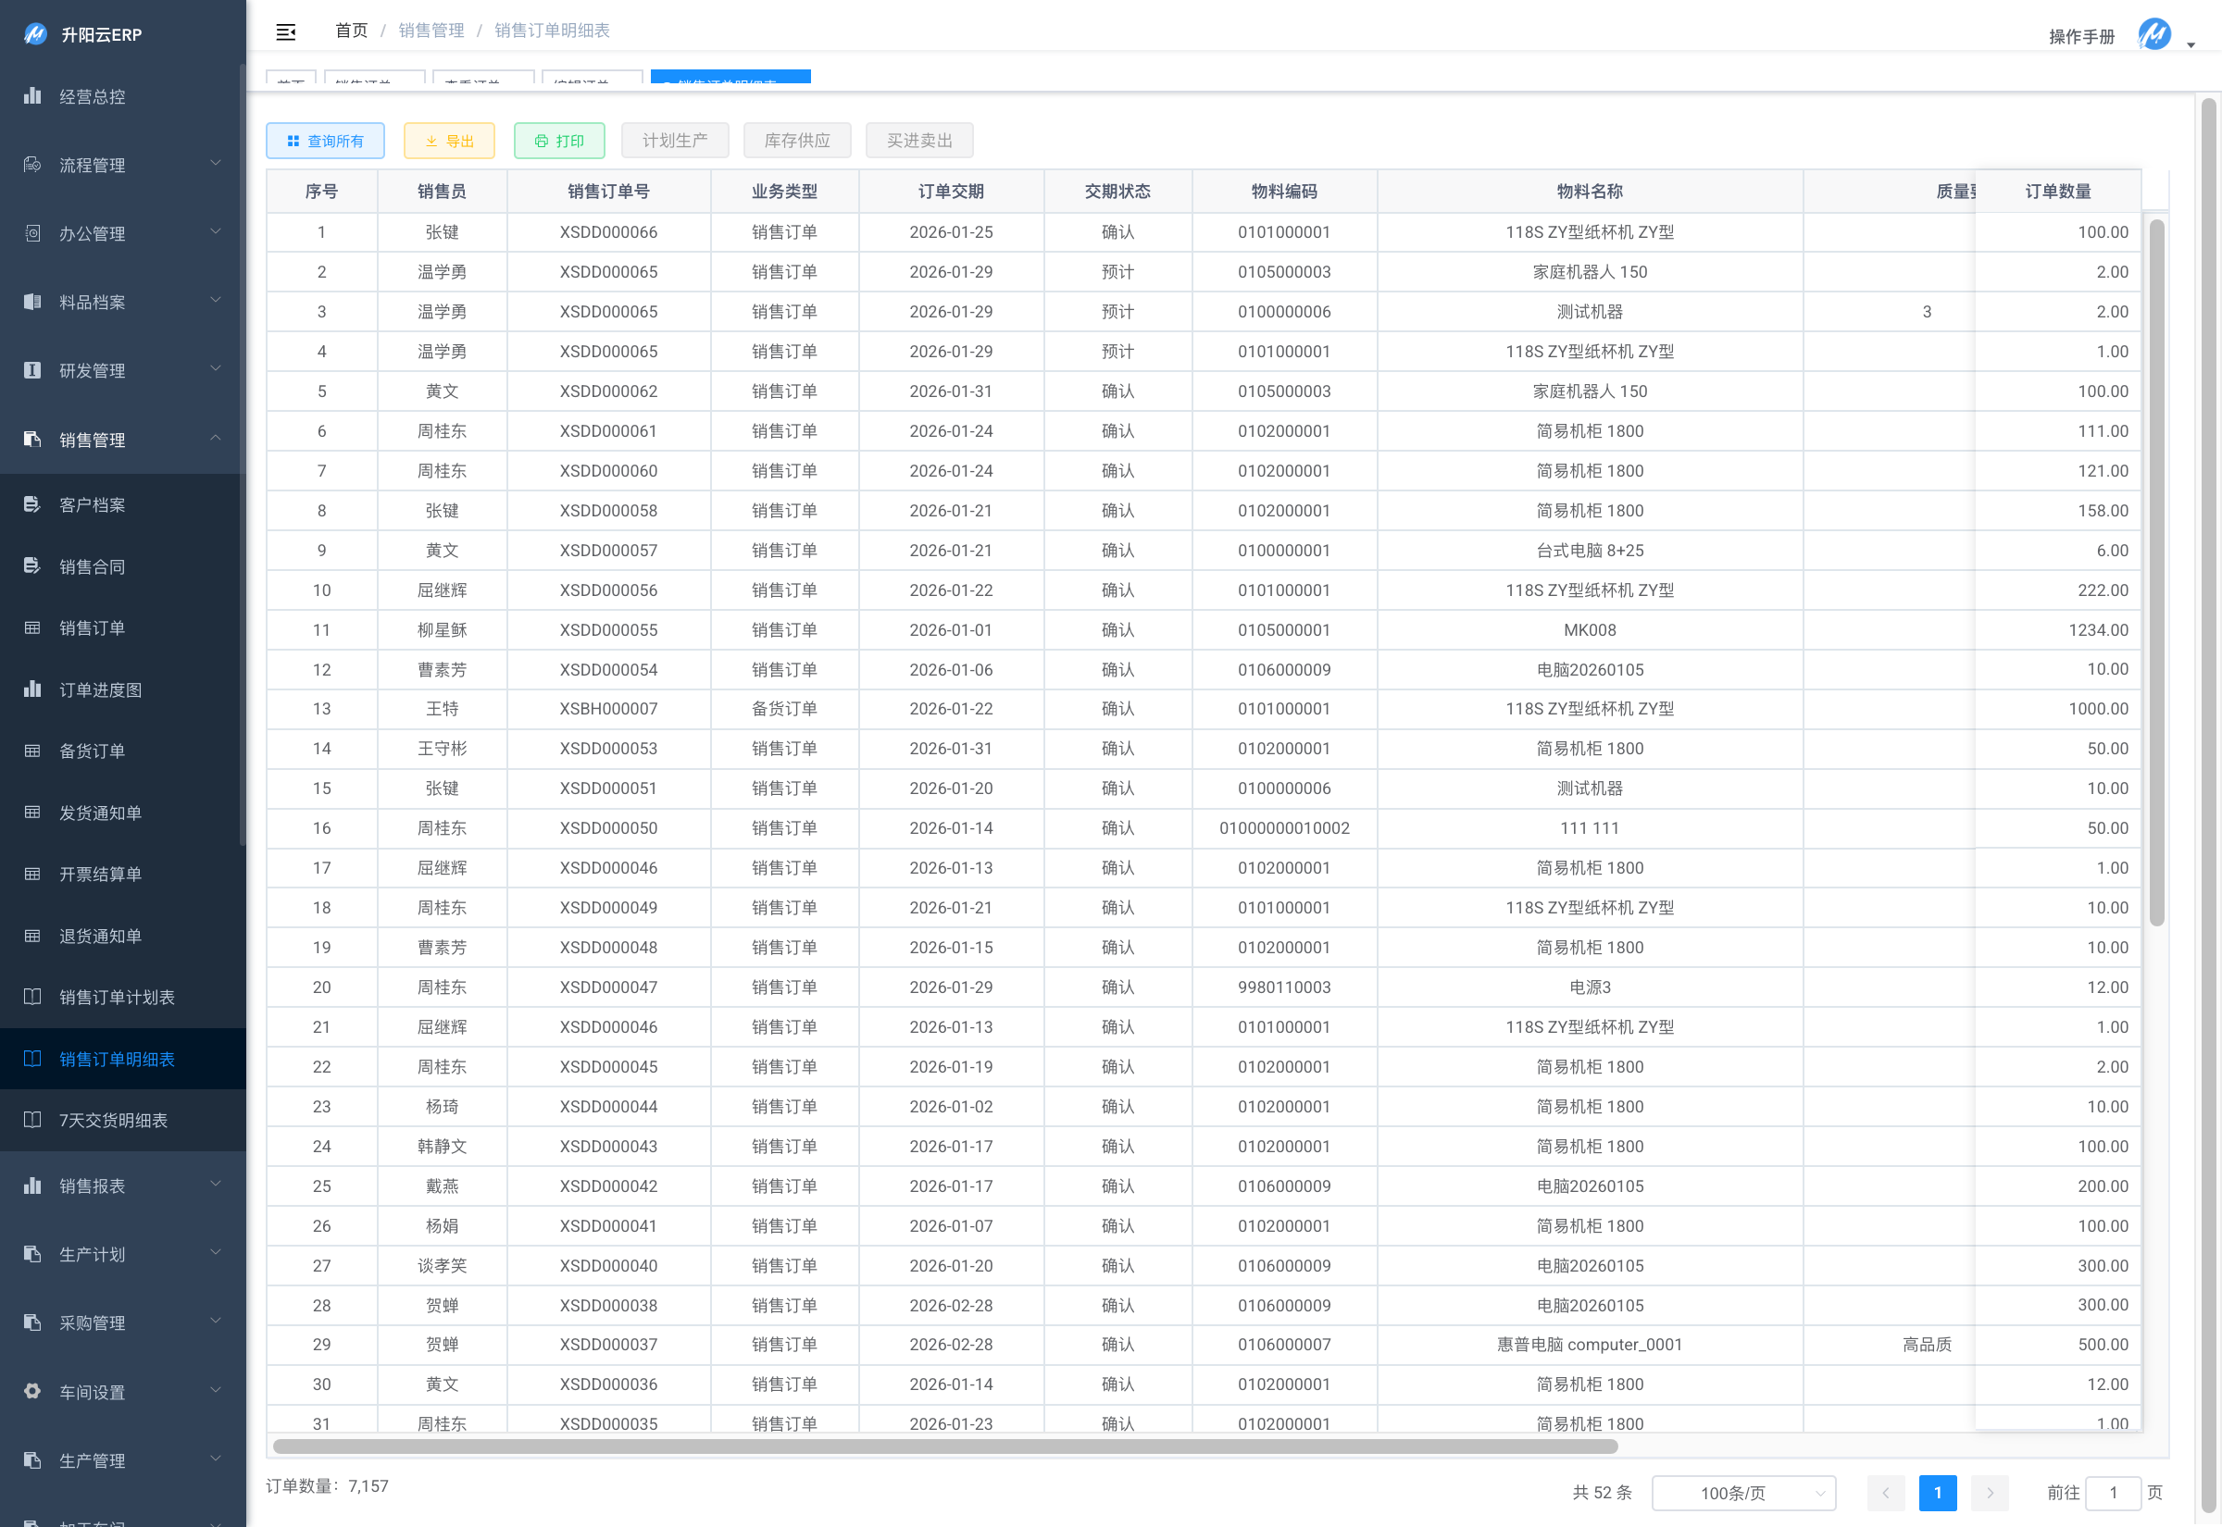2222x1527 pixels.
Task: Click the 查询所有 button
Action: coord(325,141)
